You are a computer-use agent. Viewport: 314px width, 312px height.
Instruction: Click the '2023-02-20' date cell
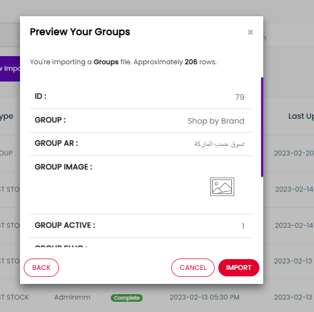pyautogui.click(x=294, y=153)
